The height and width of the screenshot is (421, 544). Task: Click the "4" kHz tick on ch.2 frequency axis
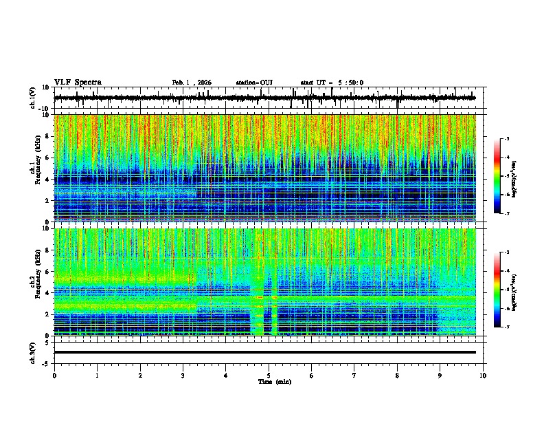point(48,293)
